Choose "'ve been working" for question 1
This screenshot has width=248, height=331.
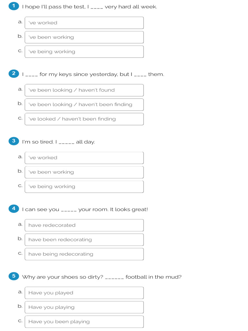84,37
